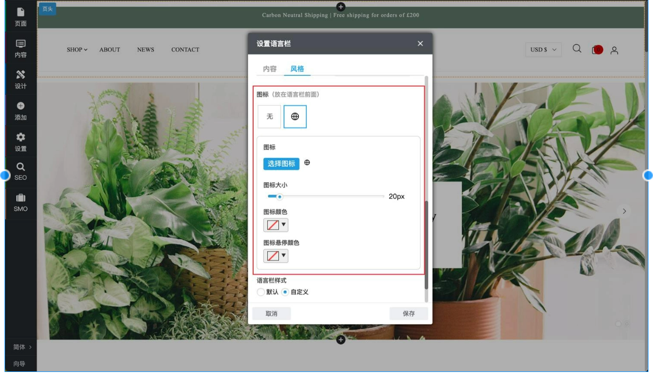Click the user account icon in header
The height and width of the screenshot is (376, 653).
coord(614,50)
